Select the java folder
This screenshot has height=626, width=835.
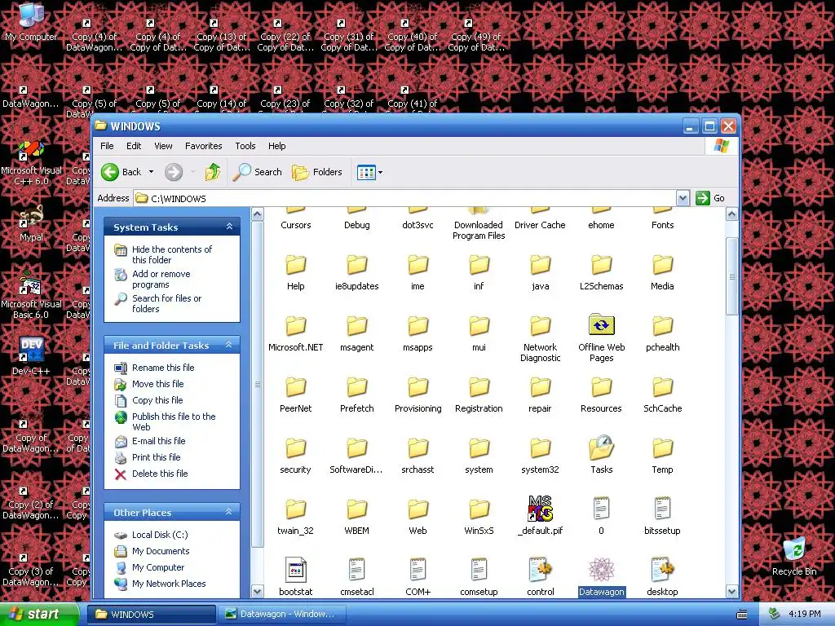click(540, 265)
